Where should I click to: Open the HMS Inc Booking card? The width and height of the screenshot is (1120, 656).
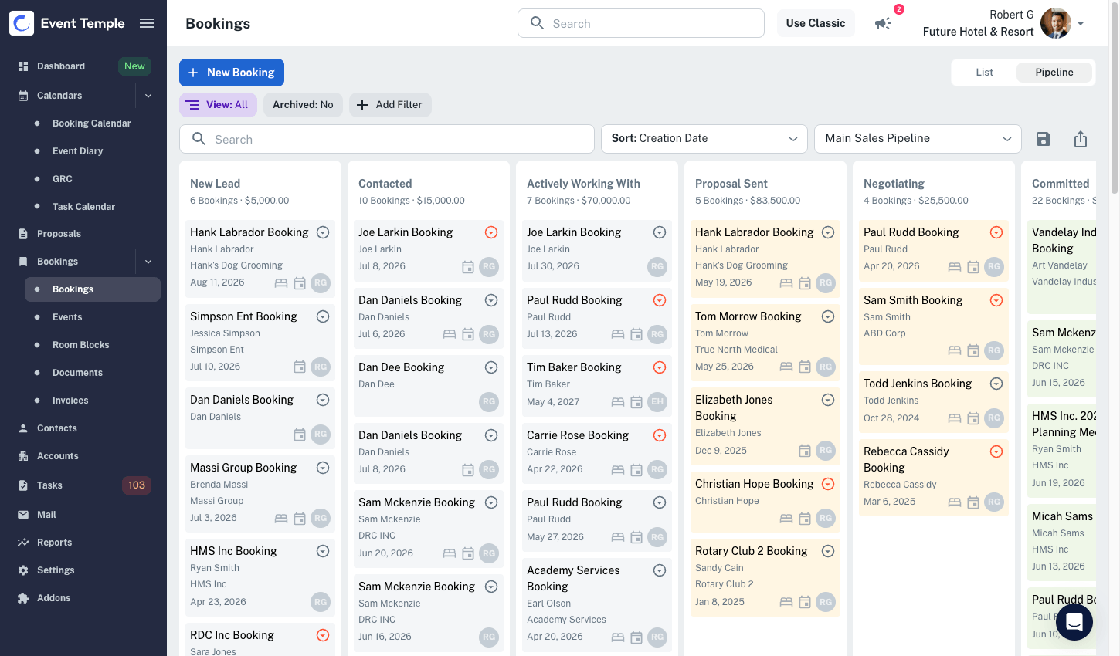(x=260, y=577)
